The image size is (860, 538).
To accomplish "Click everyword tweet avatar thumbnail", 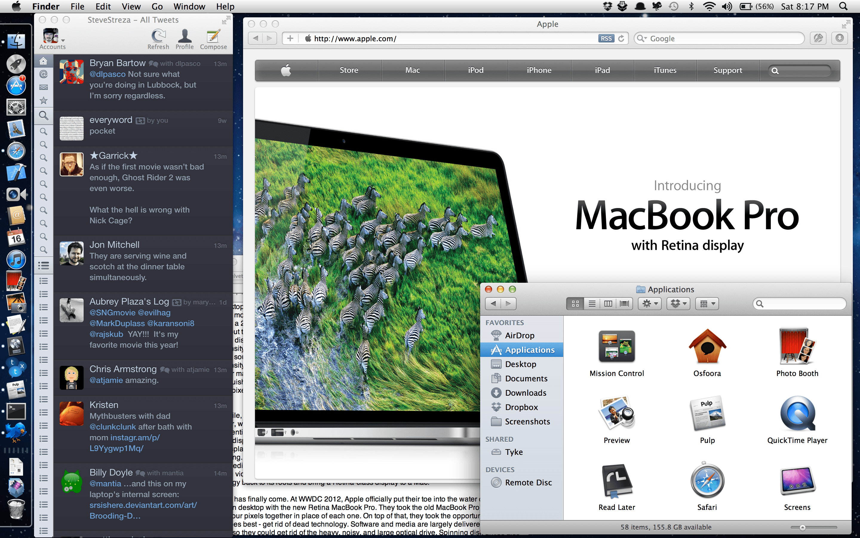I will click(x=71, y=129).
